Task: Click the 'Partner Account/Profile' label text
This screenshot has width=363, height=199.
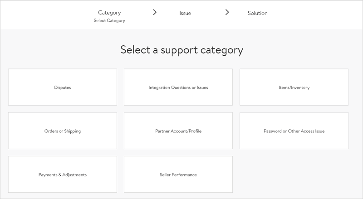Action: pos(178,131)
